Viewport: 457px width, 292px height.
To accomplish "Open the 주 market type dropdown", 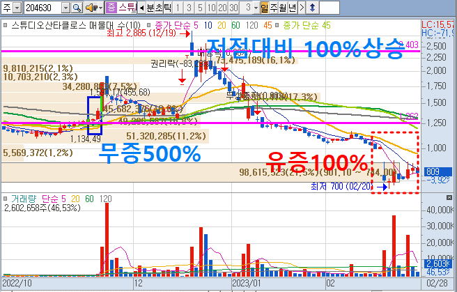I will (x=17, y=8).
